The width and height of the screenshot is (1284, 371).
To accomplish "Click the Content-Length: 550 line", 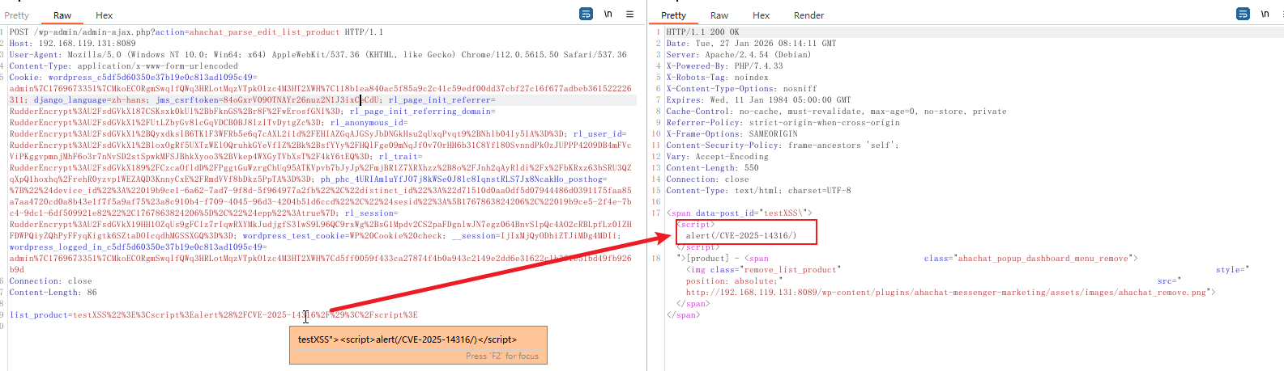I will point(712,168).
